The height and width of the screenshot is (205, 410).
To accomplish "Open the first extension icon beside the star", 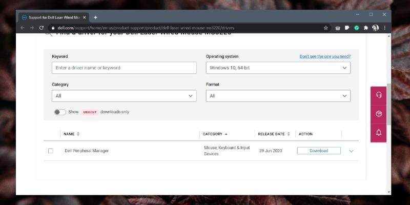I will 338,28.
